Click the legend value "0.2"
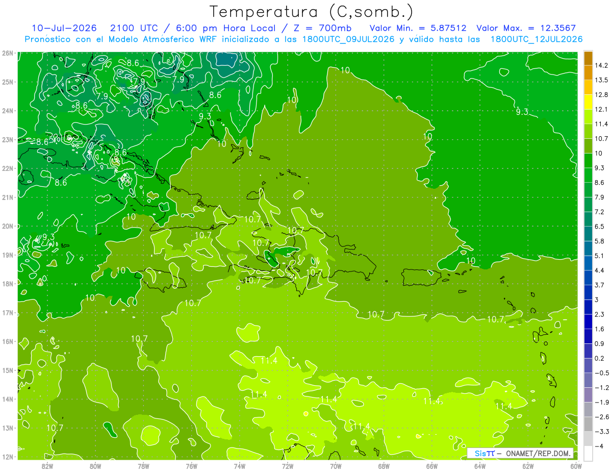The width and height of the screenshot is (612, 473). point(600,358)
